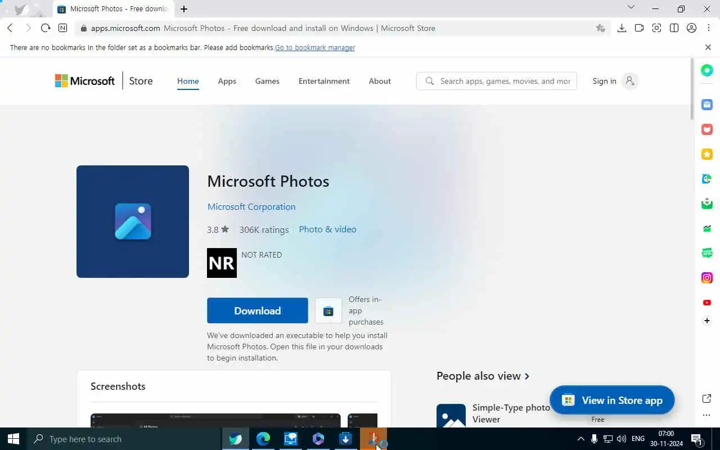Click the page vertical scrollbar
Viewport: 720px width, 450px height.
[692, 88]
